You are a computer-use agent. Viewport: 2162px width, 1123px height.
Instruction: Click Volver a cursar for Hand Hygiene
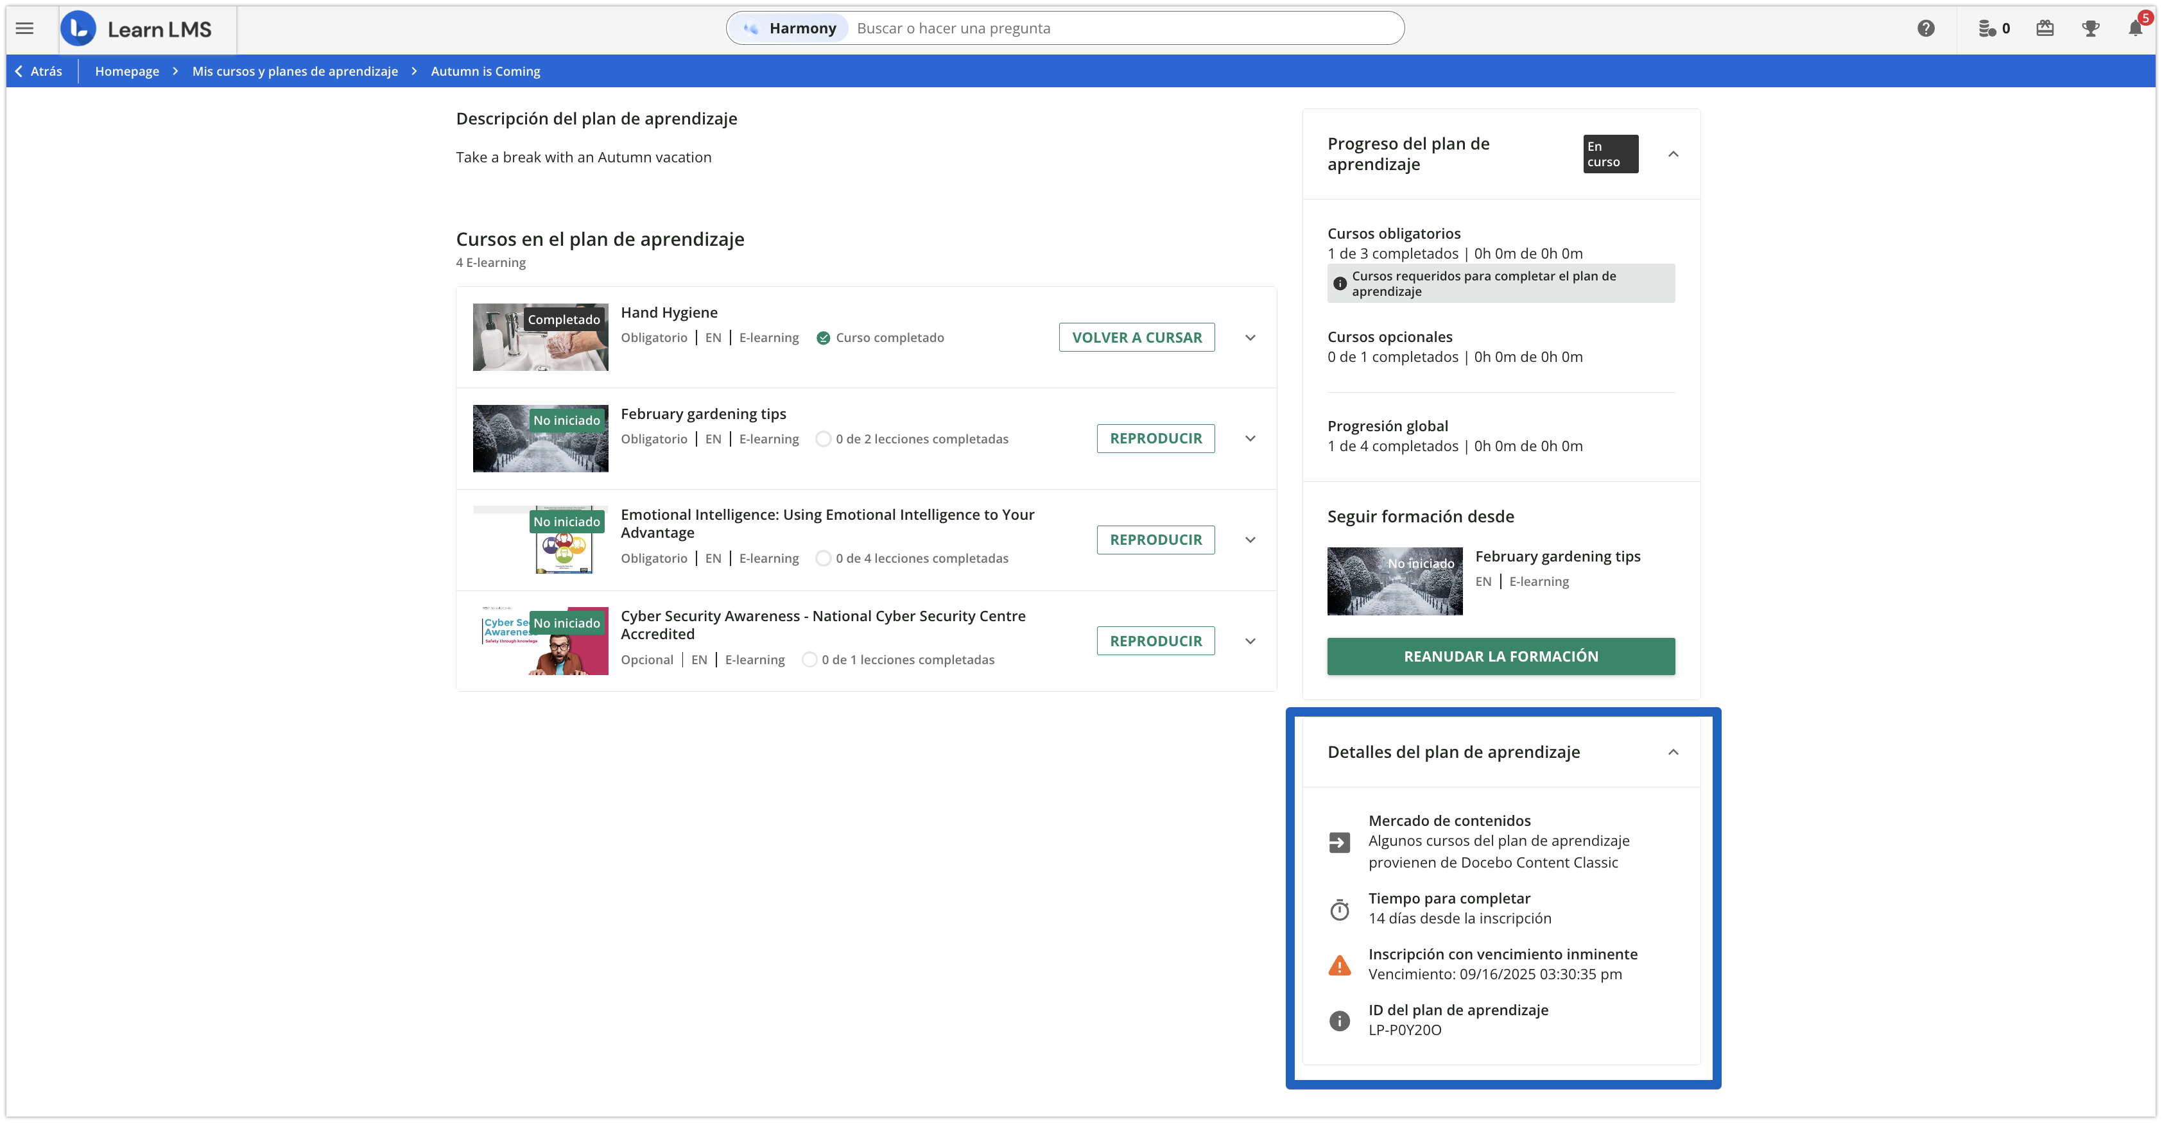1136,338
